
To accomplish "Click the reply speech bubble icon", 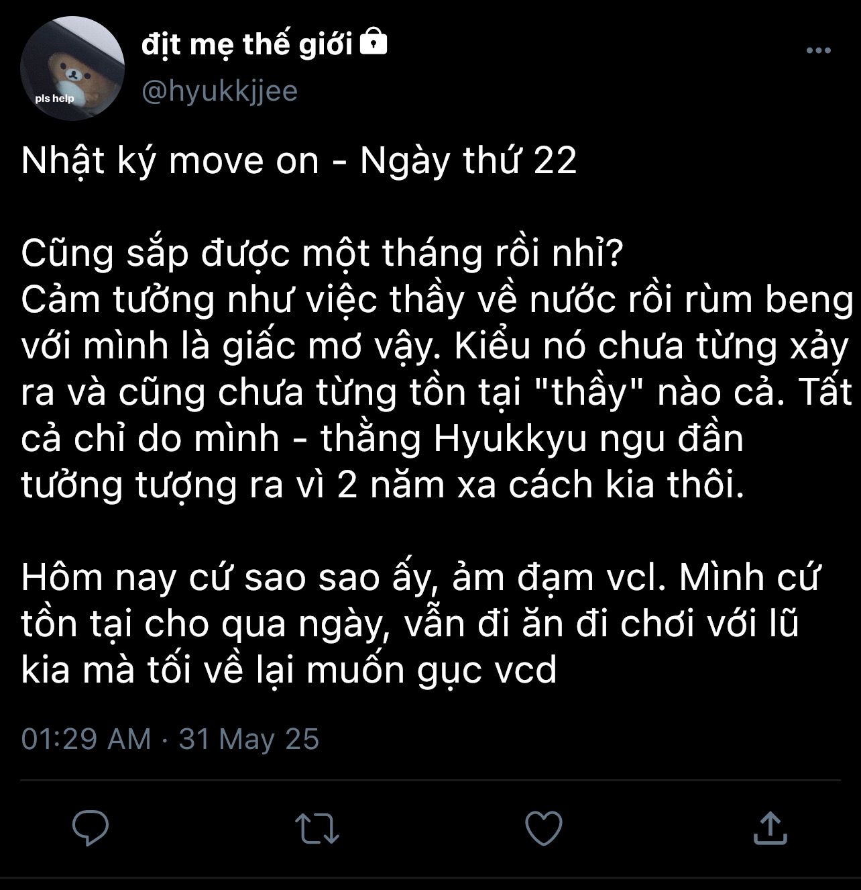I will pos(91,828).
